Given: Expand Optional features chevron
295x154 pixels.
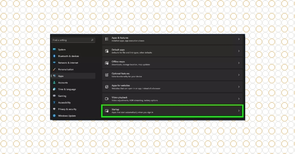Looking at the screenshot, I should (x=239, y=75).
